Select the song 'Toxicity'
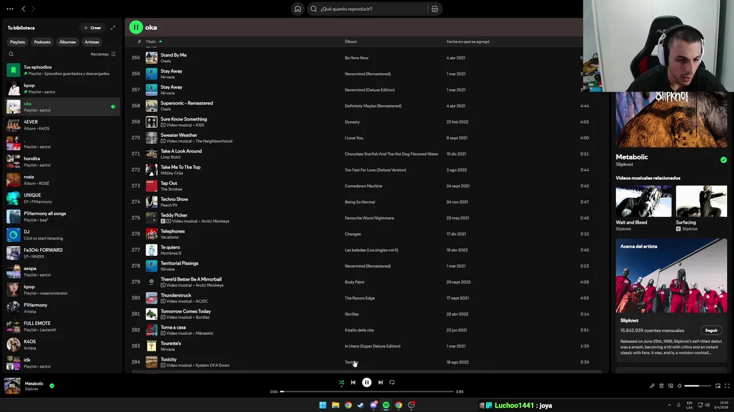This screenshot has height=412, width=734. tap(169, 359)
